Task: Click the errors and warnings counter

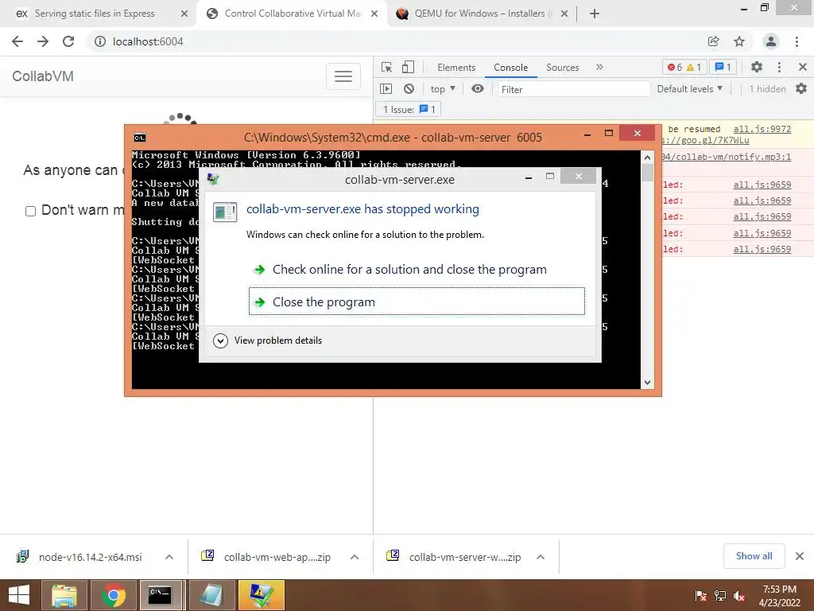Action: pos(684,67)
